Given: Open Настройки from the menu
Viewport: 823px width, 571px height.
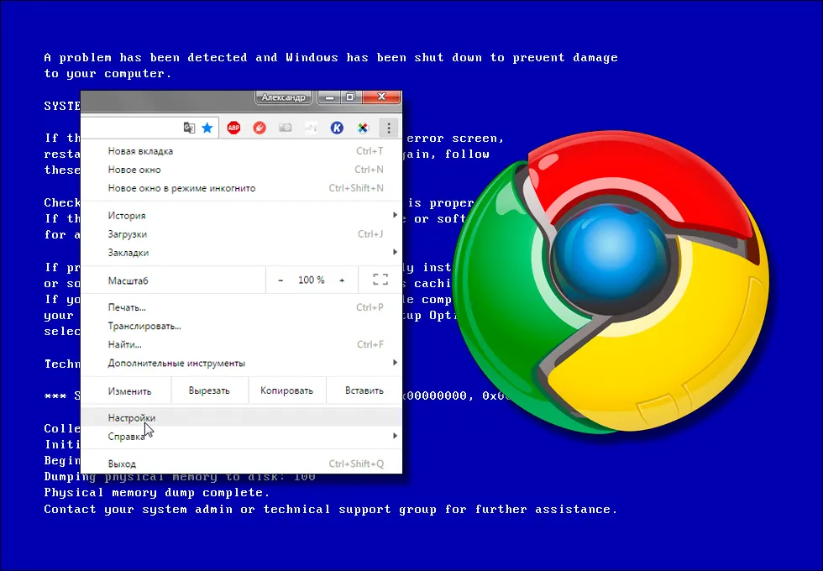Looking at the screenshot, I should (242, 418).
